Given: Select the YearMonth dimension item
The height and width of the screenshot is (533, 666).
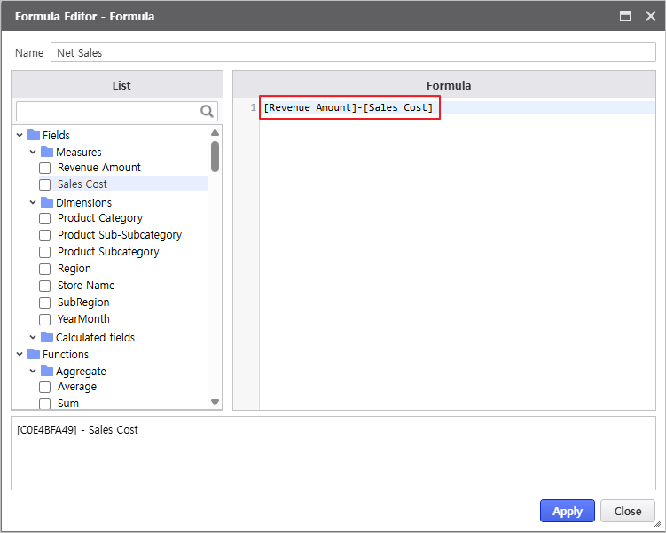Looking at the screenshot, I should click(83, 319).
